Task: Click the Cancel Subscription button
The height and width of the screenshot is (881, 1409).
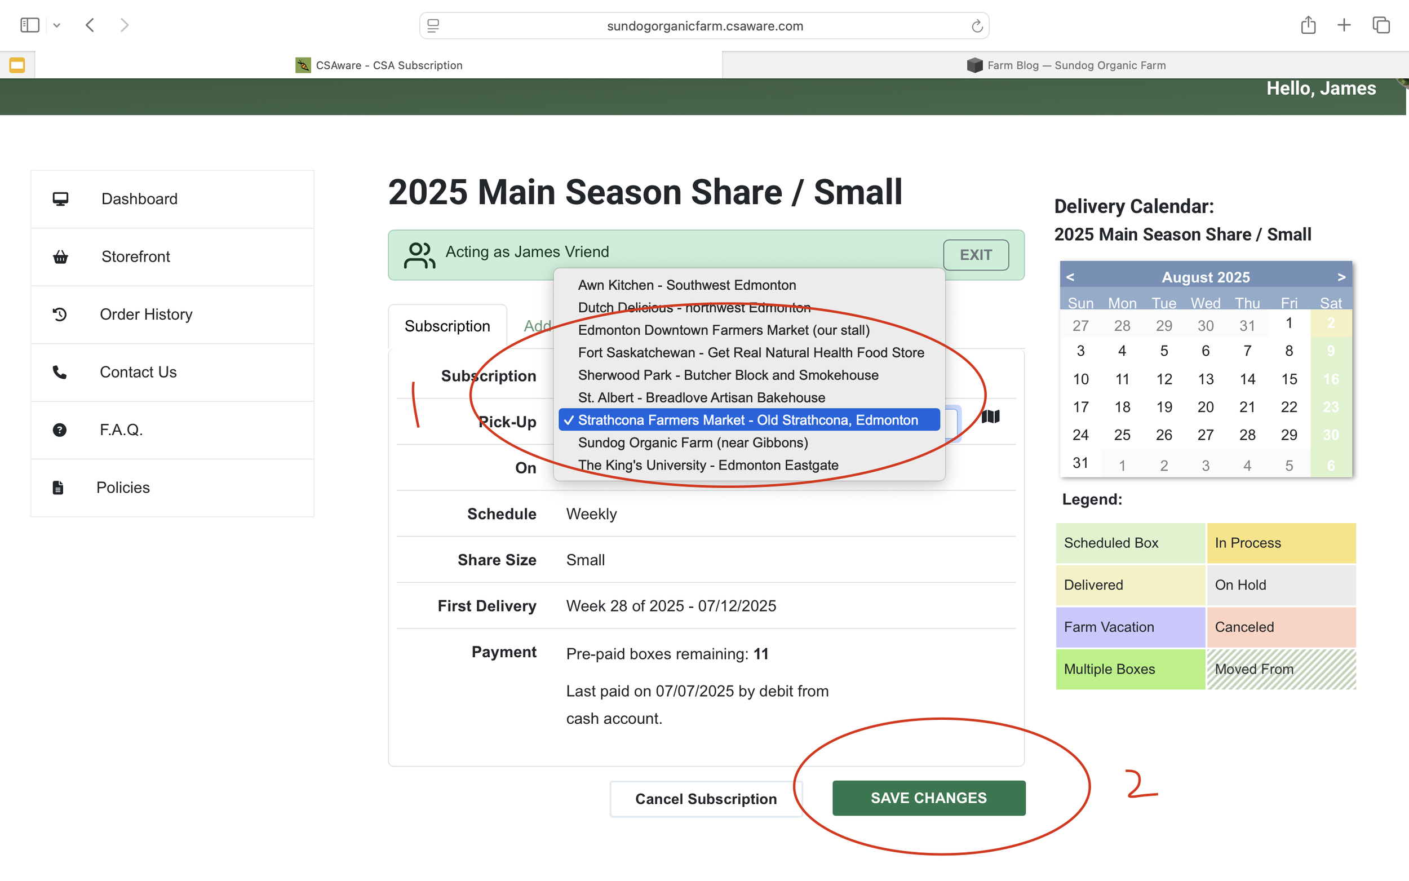Action: click(x=706, y=799)
